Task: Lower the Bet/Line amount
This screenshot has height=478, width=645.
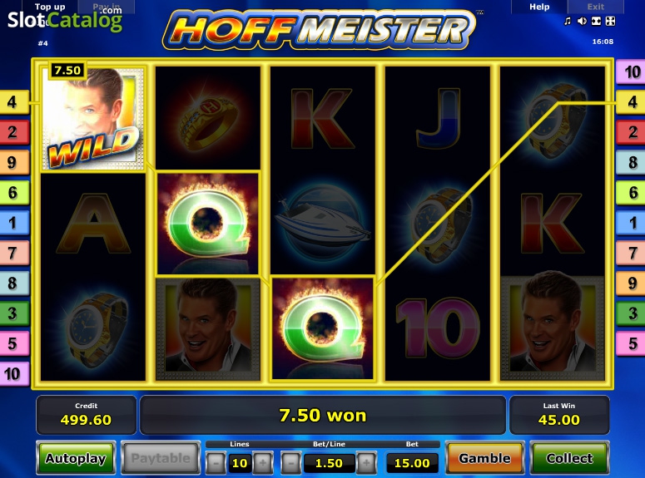Action: tap(290, 463)
